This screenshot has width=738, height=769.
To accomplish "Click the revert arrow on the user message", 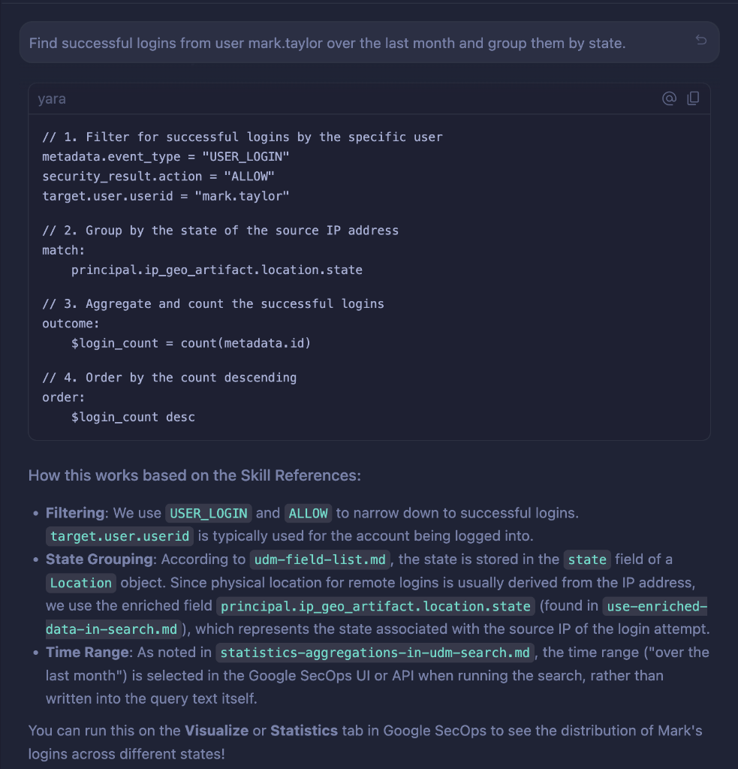I will (700, 41).
